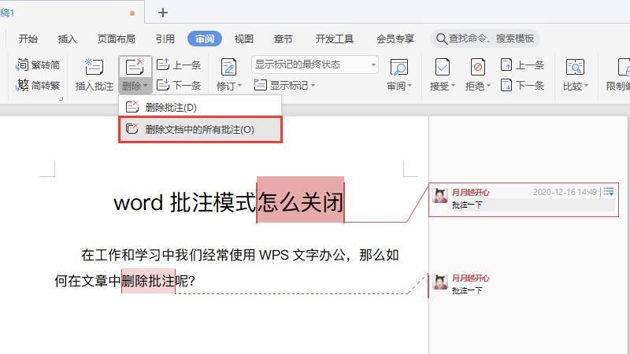Screen dimensions: 630x354
Task: Open the Page Layout (页面布局) tab
Action: [x=116, y=39]
